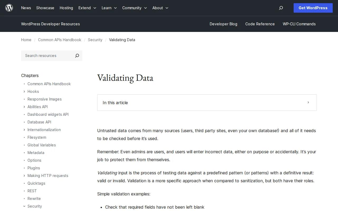Expand the Hooks chapter
The width and height of the screenshot is (338, 211).
pyautogui.click(x=24, y=92)
